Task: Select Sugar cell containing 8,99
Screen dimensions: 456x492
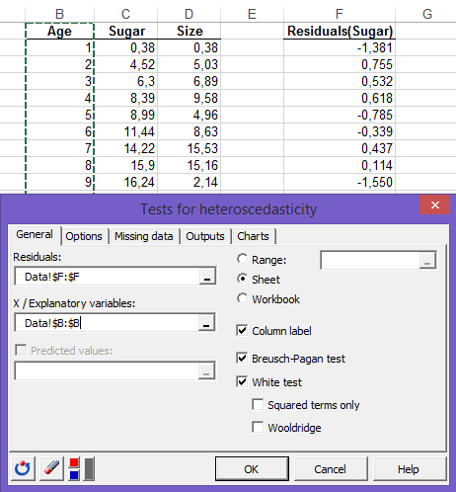Action: (125, 115)
